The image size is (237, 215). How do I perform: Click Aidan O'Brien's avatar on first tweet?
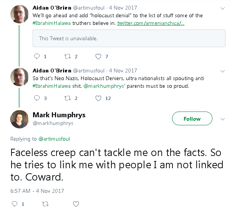pos(19,14)
